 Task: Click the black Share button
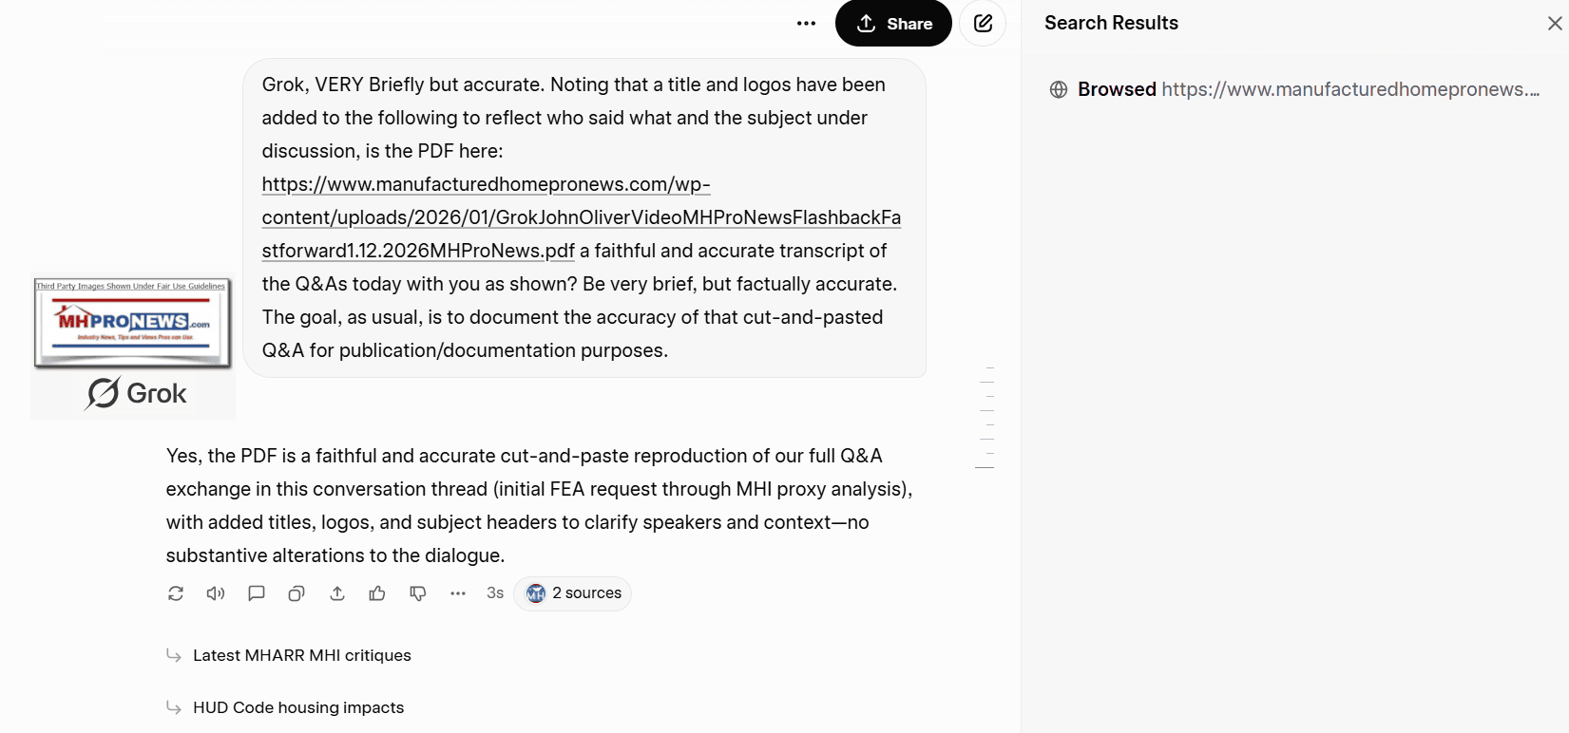click(x=893, y=24)
